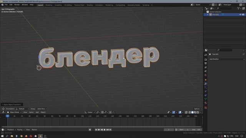
Task: Click the current frame number field
Action: 169,130
